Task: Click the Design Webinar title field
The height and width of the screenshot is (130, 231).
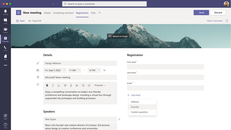Action: (80, 63)
